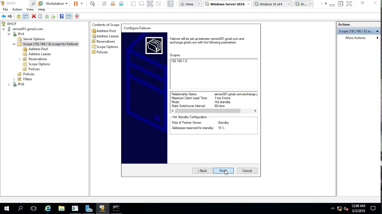This screenshot has height=214, width=382.
Task: Show hidden system tray icons
Action: pos(332,208)
